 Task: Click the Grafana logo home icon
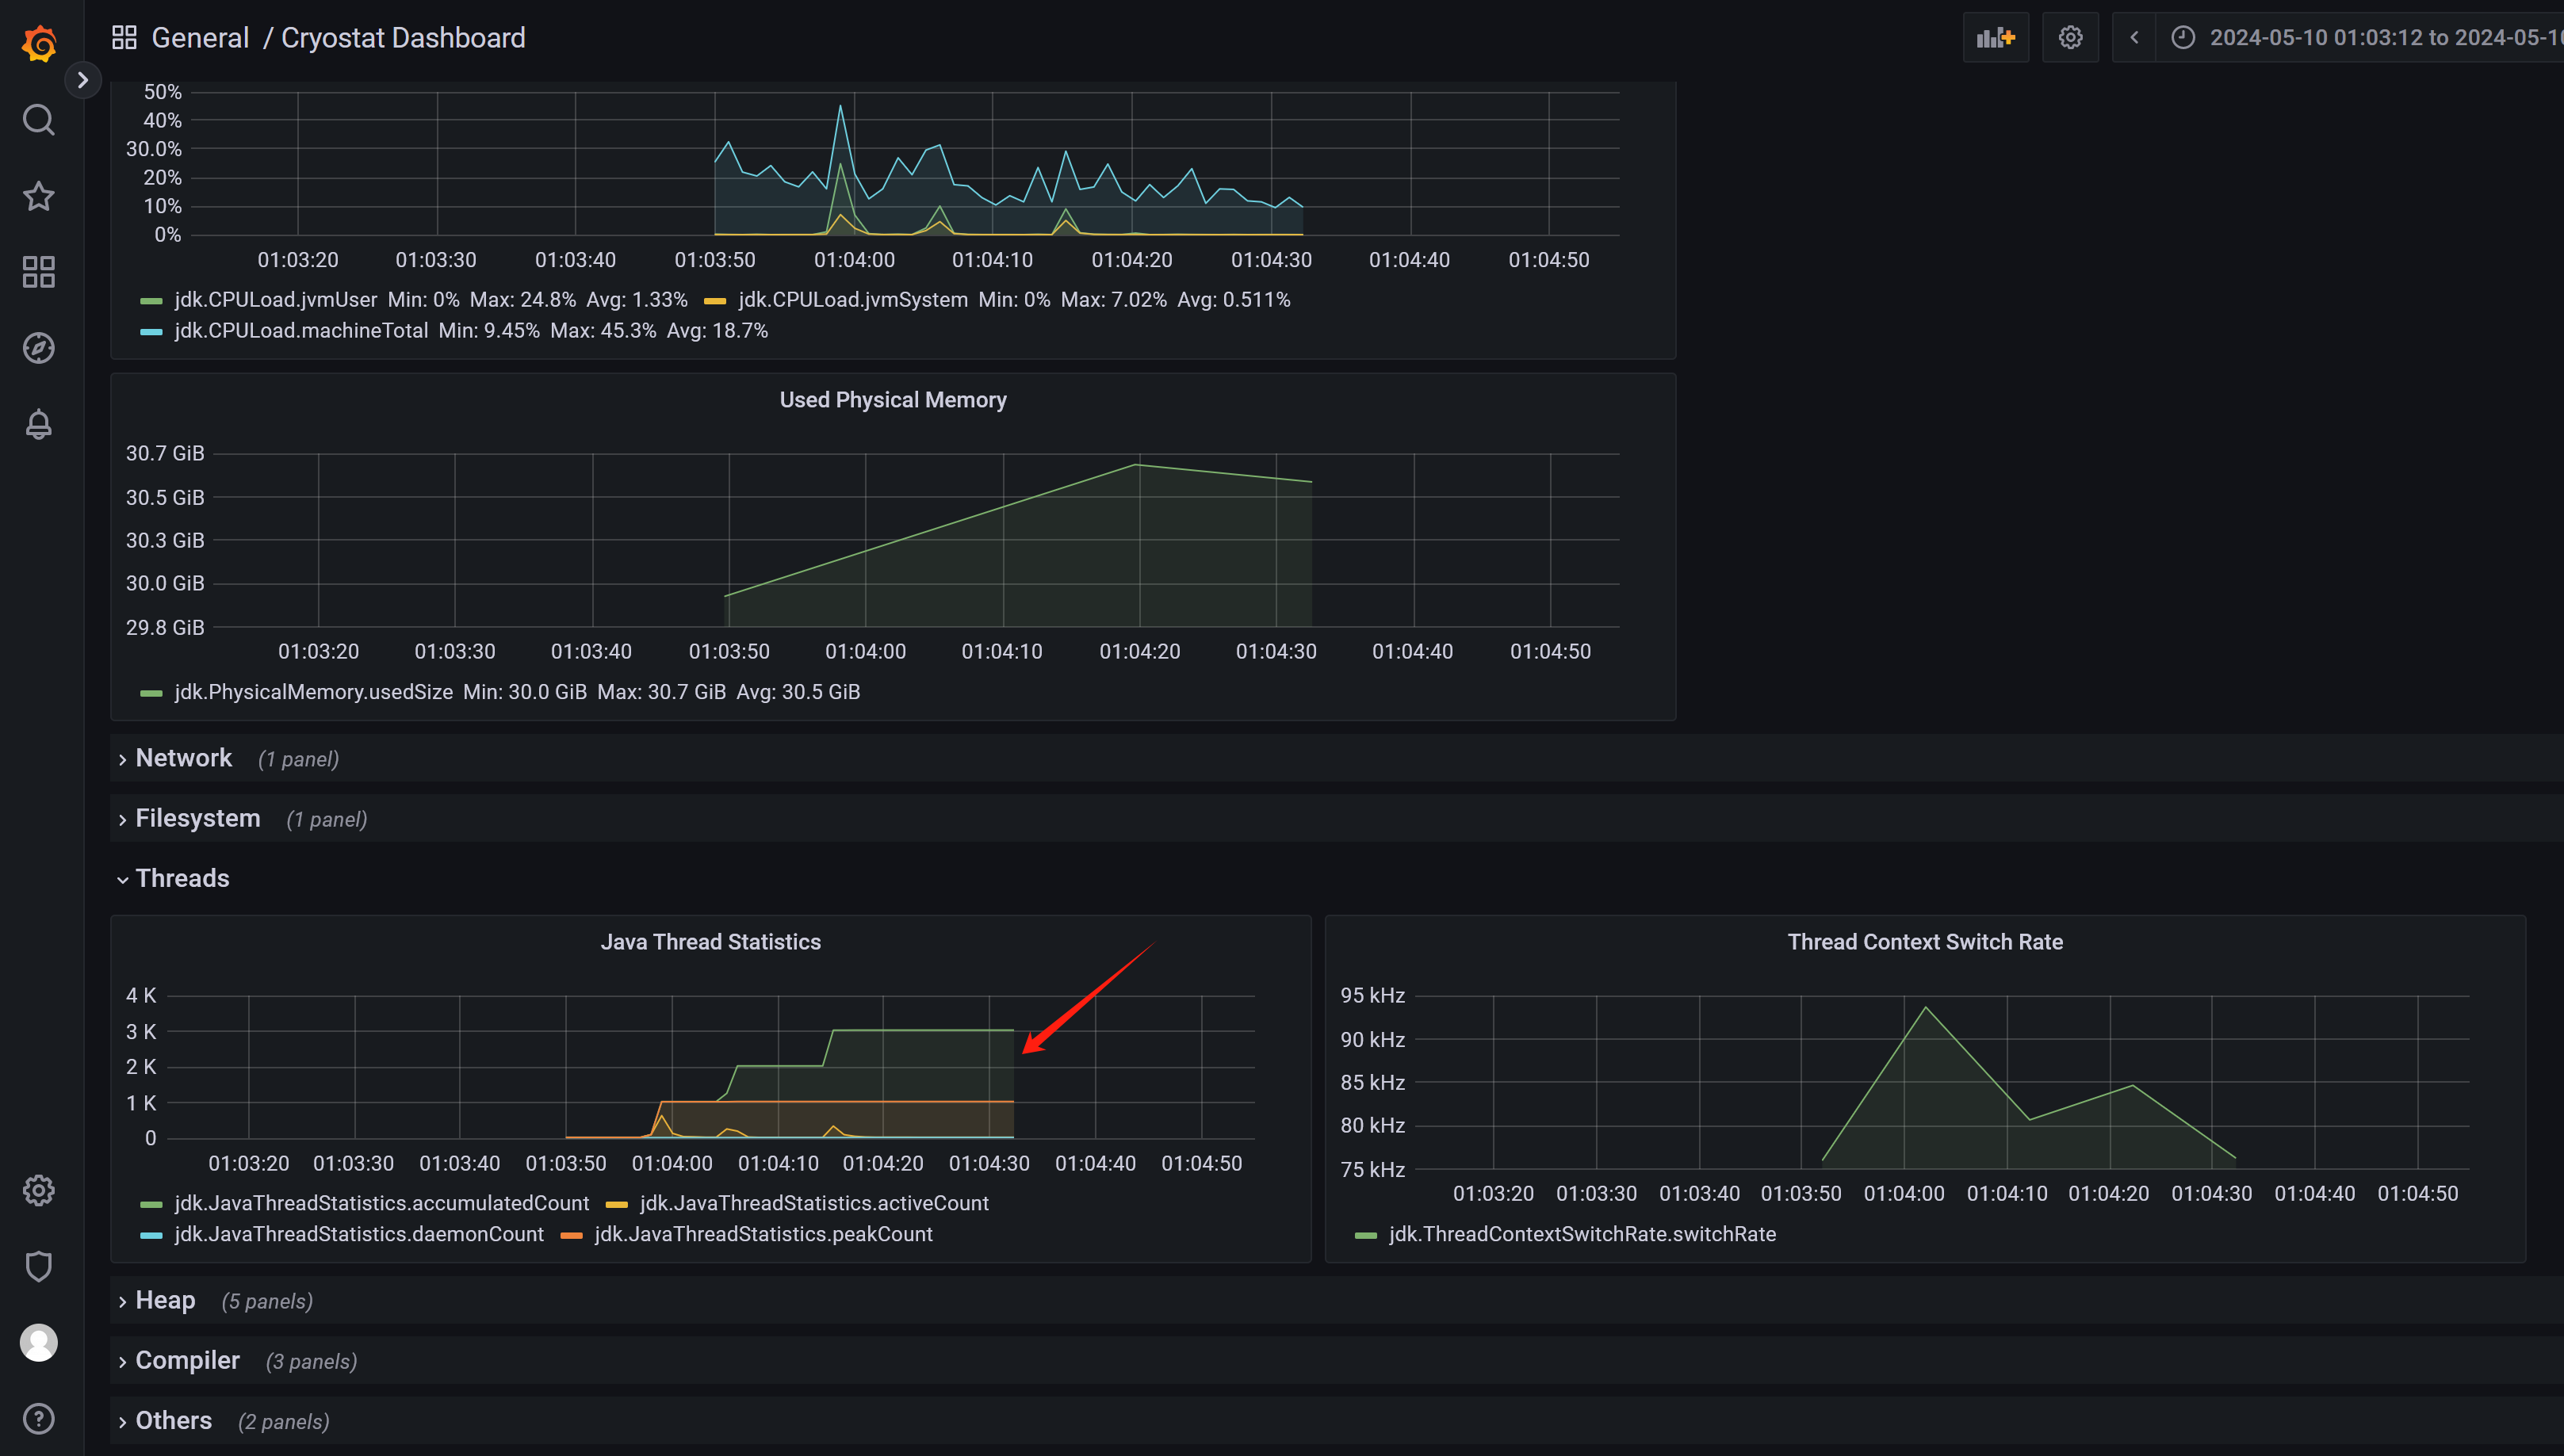point(39,44)
